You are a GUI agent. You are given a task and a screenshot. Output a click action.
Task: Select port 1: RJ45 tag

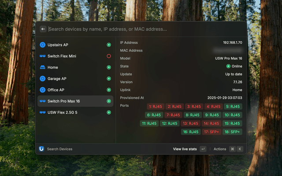156,106
